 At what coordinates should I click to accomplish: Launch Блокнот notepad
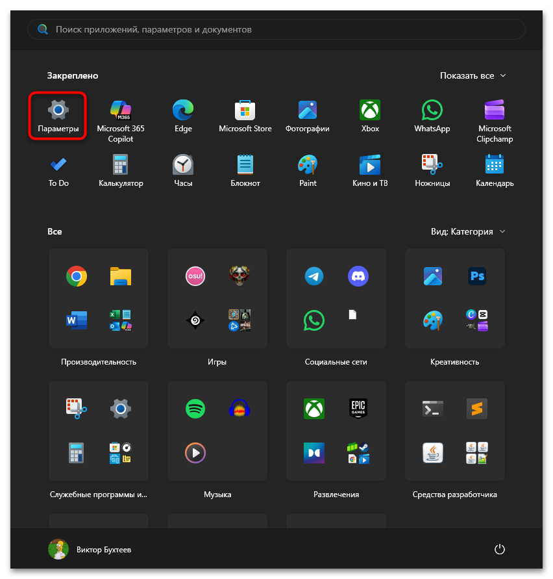[245, 171]
